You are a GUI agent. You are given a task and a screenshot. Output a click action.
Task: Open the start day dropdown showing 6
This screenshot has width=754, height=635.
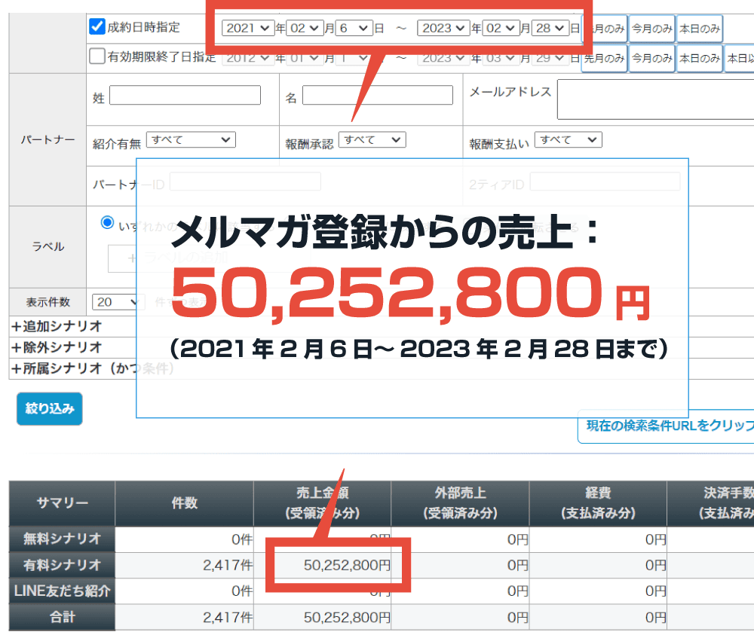[354, 28]
